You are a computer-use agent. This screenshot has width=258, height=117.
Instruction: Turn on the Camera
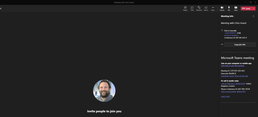coord(222,8)
